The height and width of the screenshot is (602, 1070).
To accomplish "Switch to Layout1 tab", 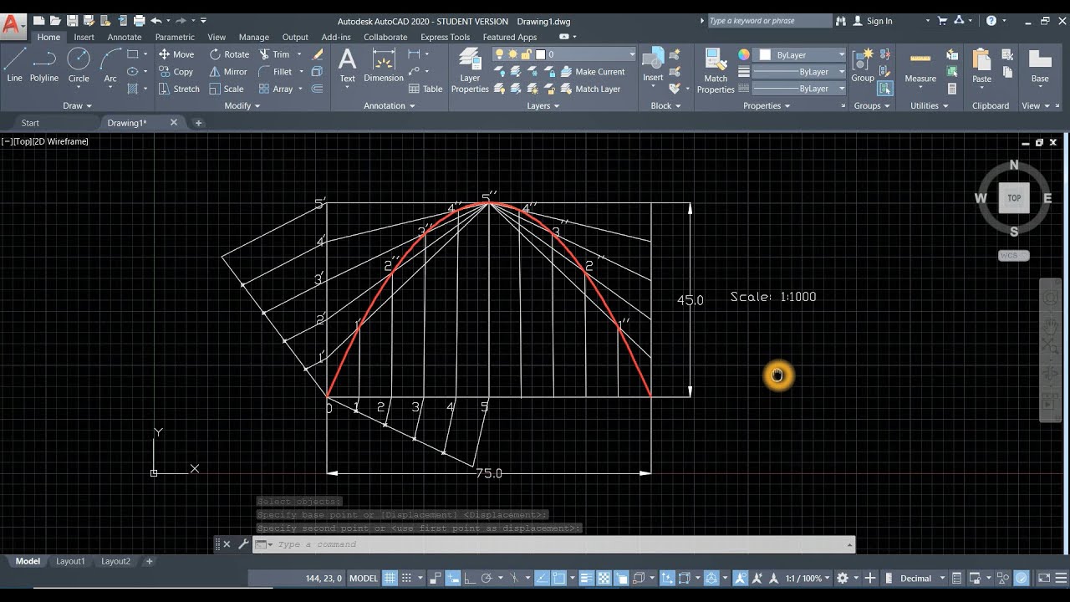I will (70, 561).
